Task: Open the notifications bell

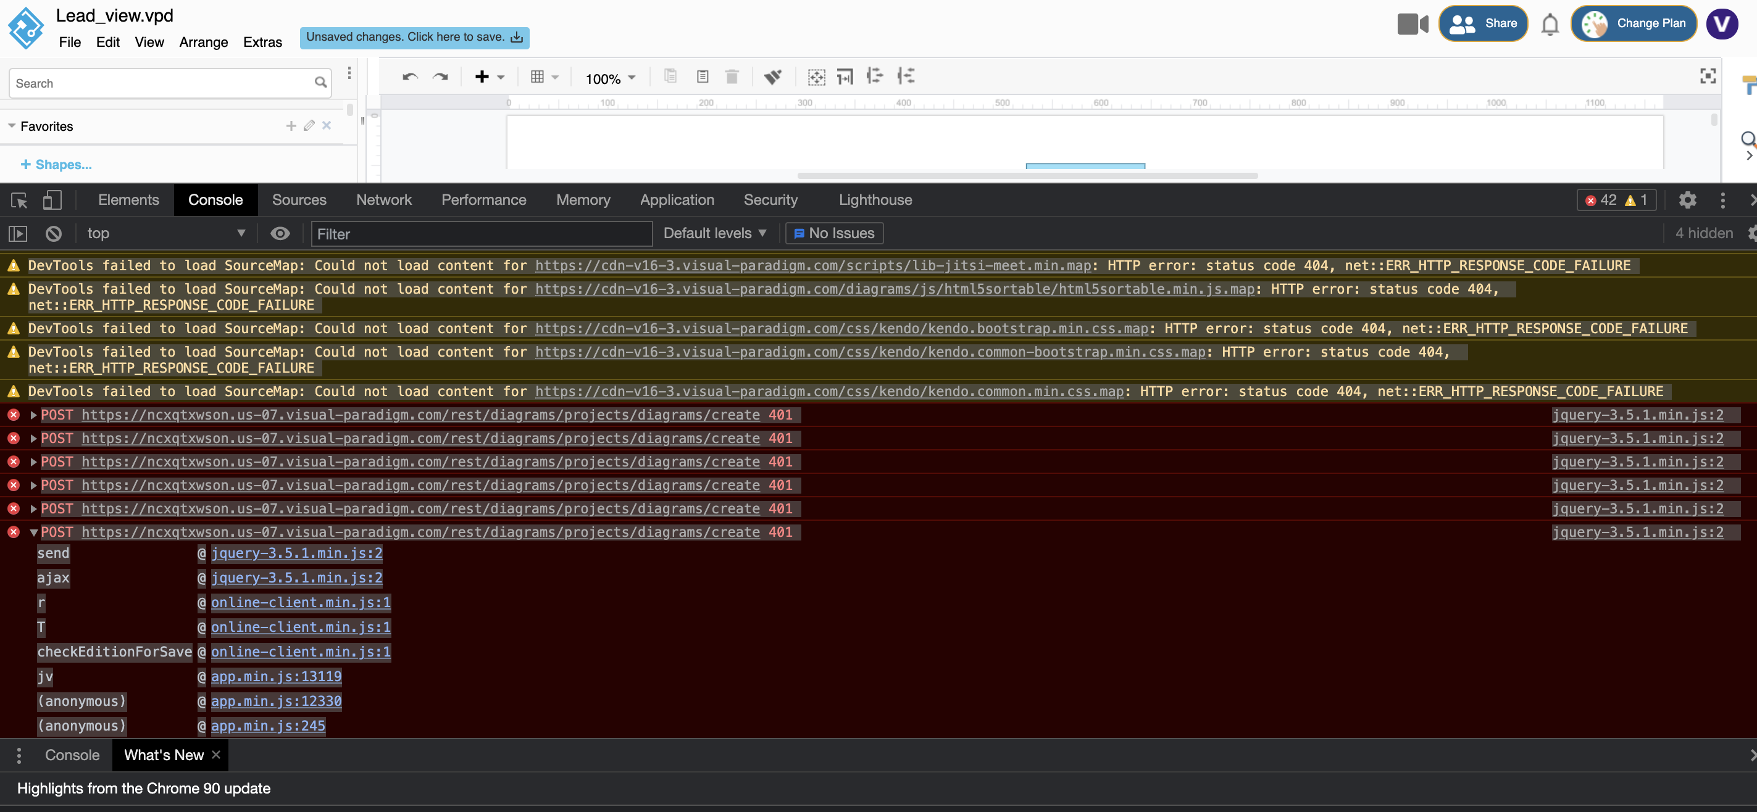Action: click(x=1550, y=24)
